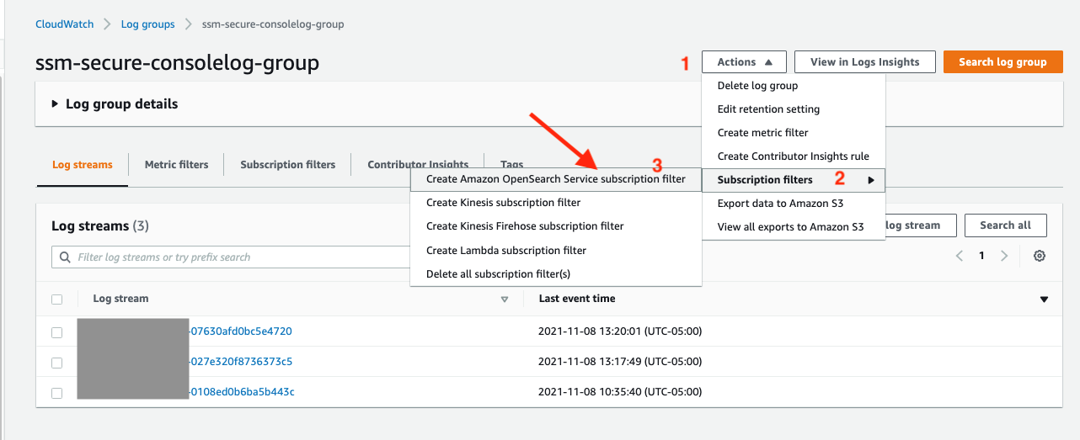Go to previous page of log streams

point(960,256)
